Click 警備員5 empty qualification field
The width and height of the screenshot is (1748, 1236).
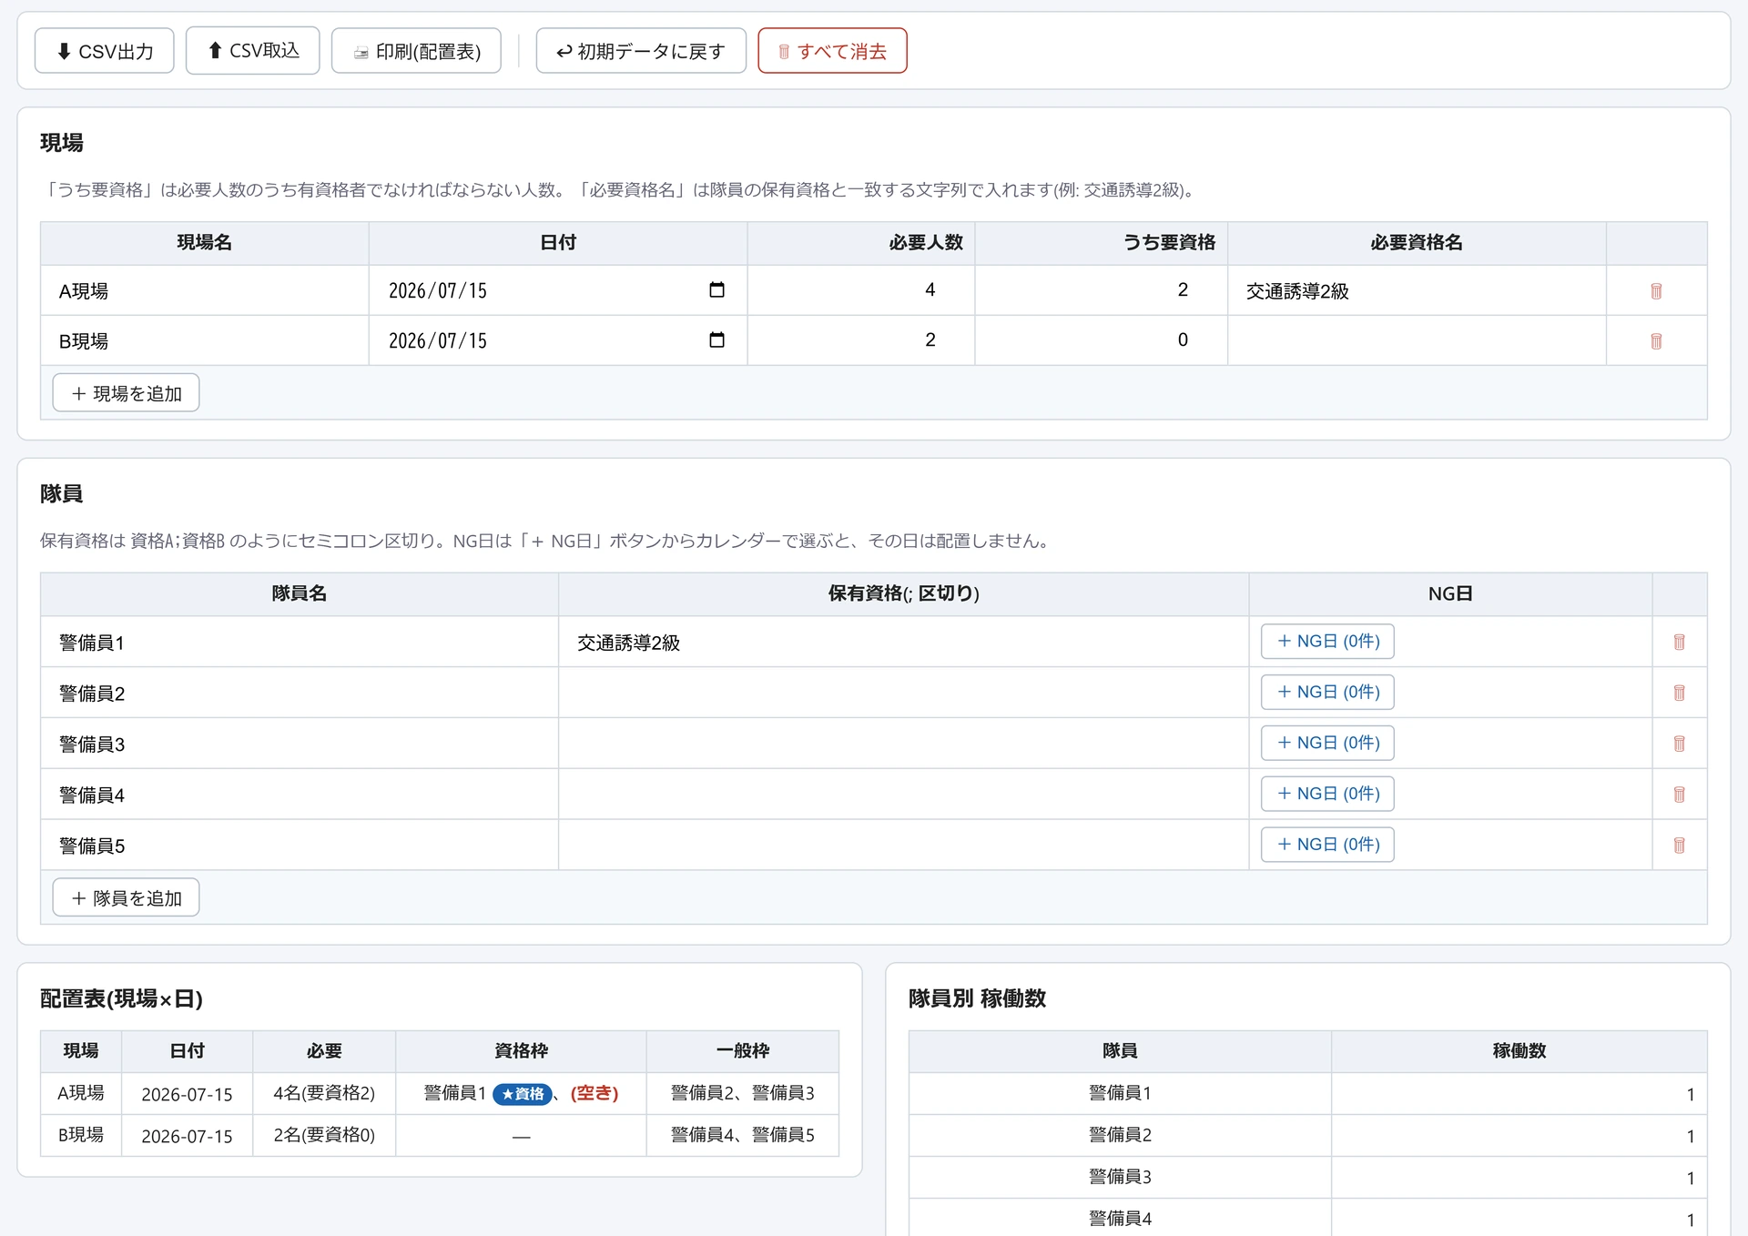tap(903, 846)
